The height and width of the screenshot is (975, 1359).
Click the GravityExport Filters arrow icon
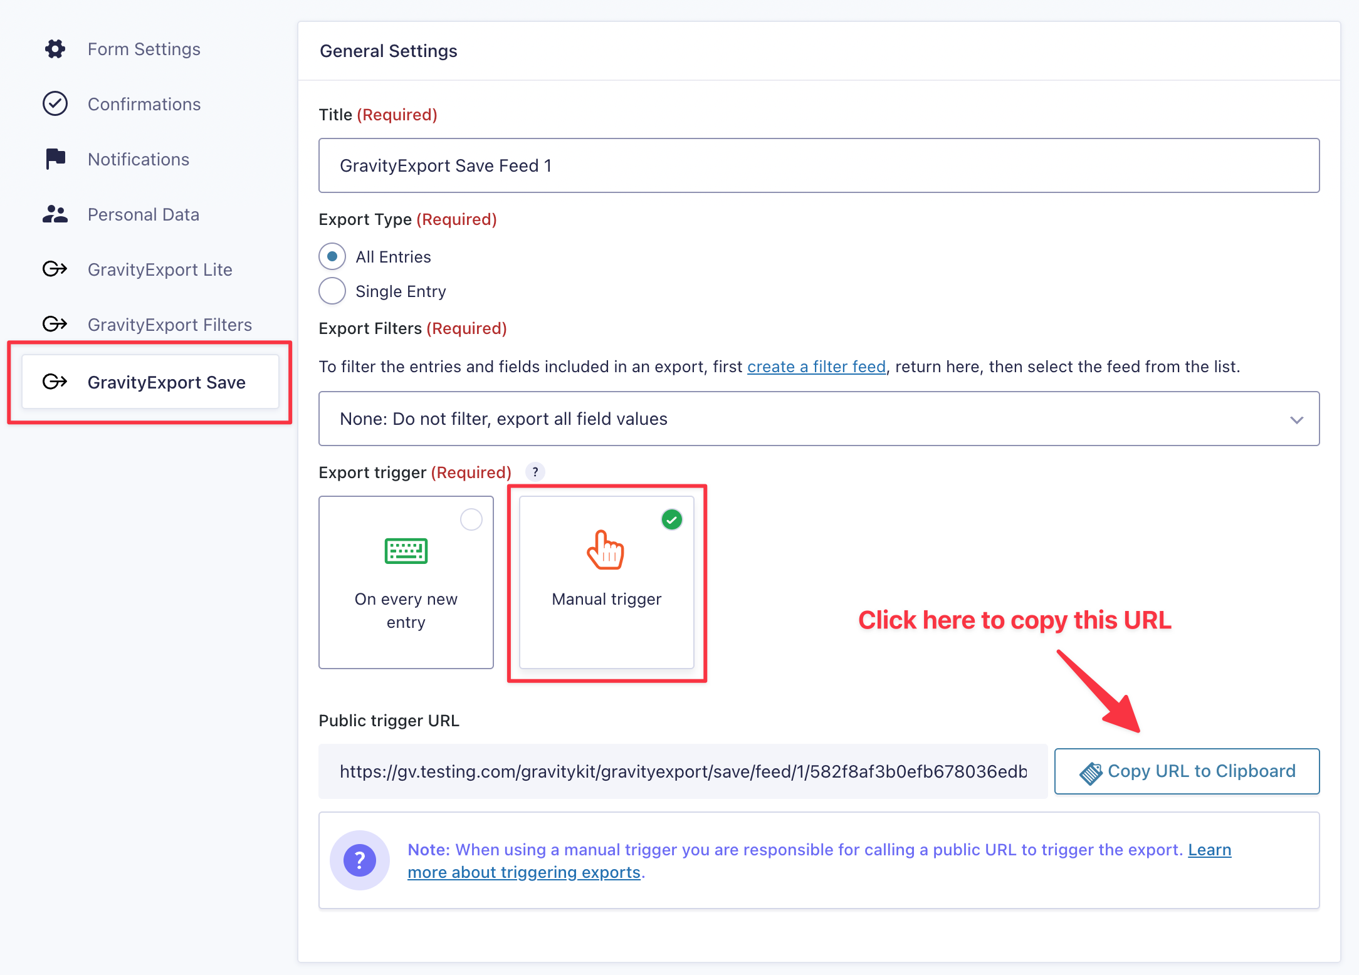click(55, 325)
